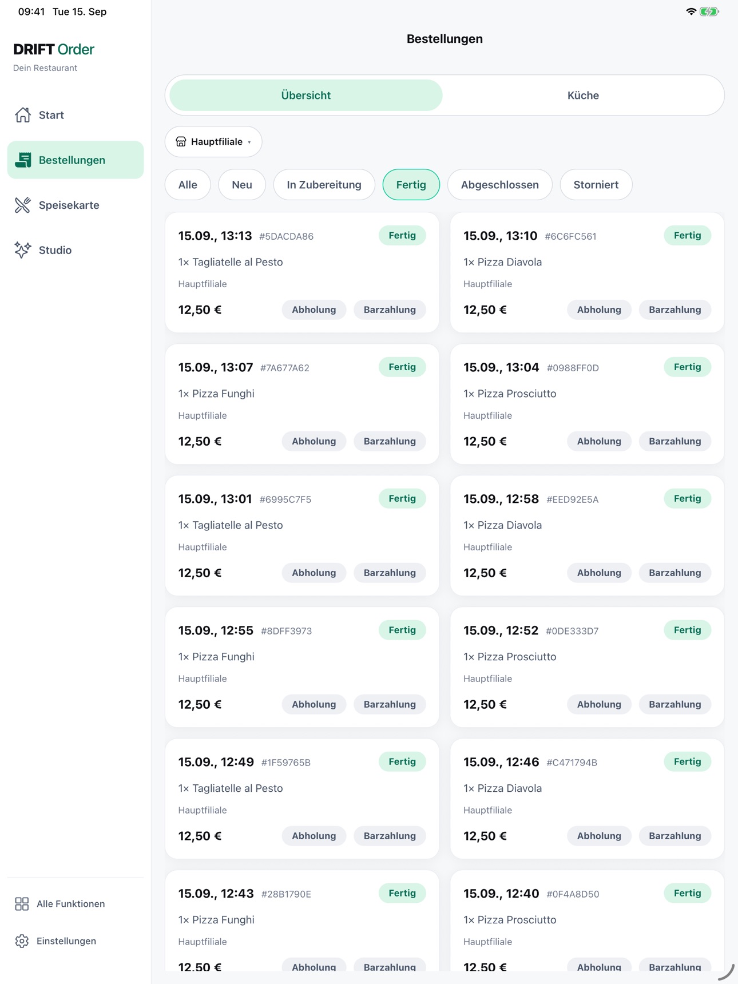Viewport: 738px width, 984px height.
Task: Open Speisekarte in the sidebar
Action: 76,205
